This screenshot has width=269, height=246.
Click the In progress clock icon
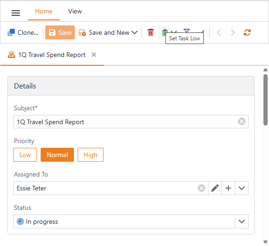(20, 221)
